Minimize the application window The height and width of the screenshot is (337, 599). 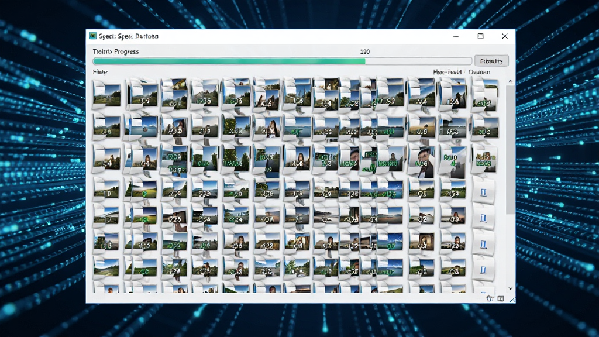456,36
